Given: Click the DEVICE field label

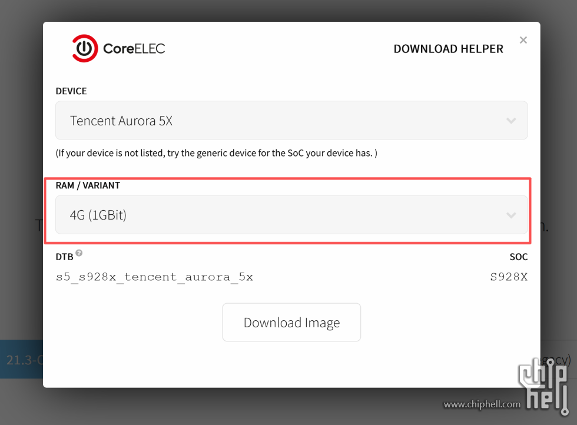Looking at the screenshot, I should click(71, 91).
